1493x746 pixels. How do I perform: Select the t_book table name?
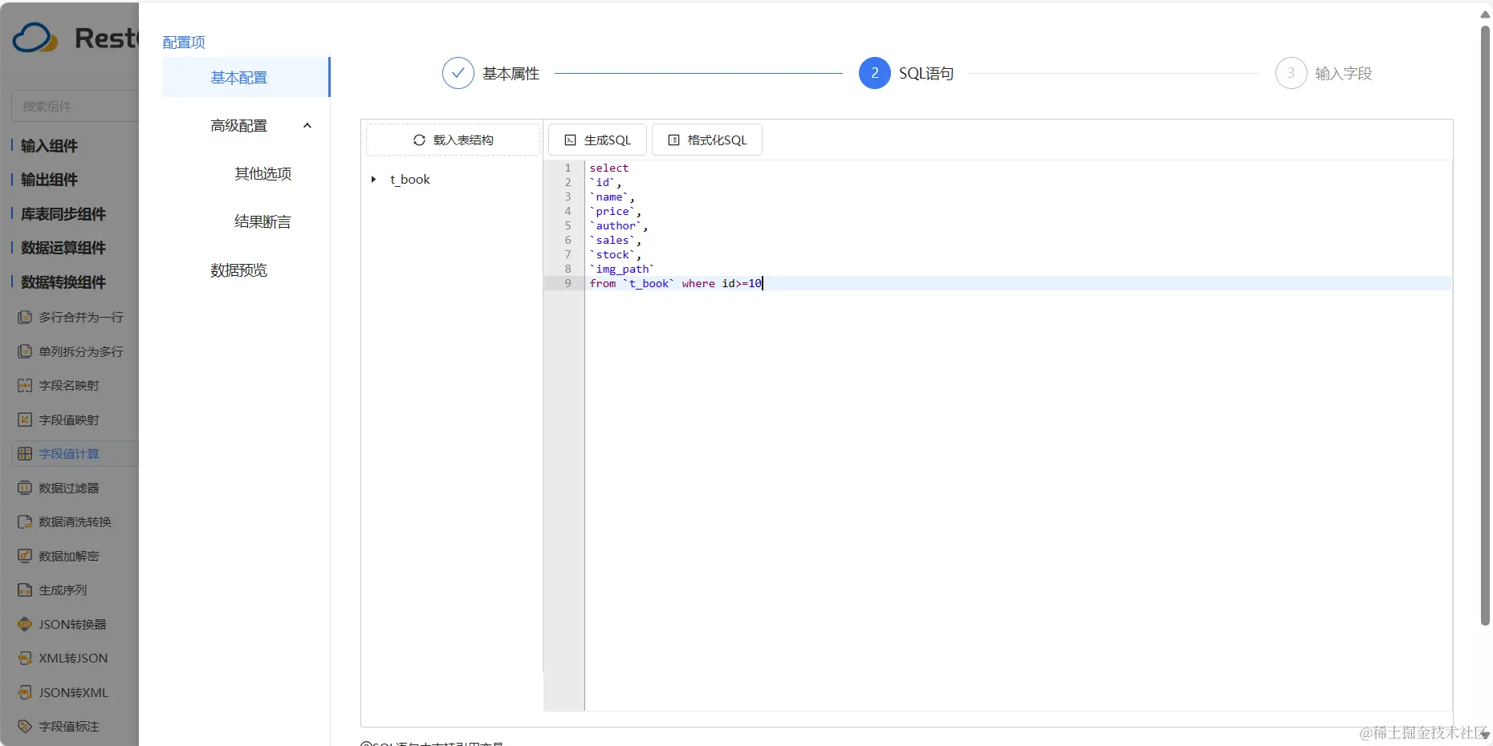(410, 180)
